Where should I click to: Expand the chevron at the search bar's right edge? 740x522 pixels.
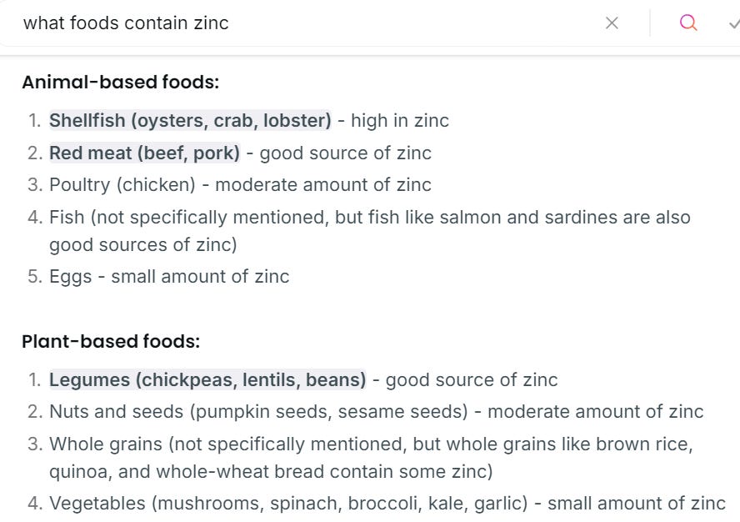[733, 23]
